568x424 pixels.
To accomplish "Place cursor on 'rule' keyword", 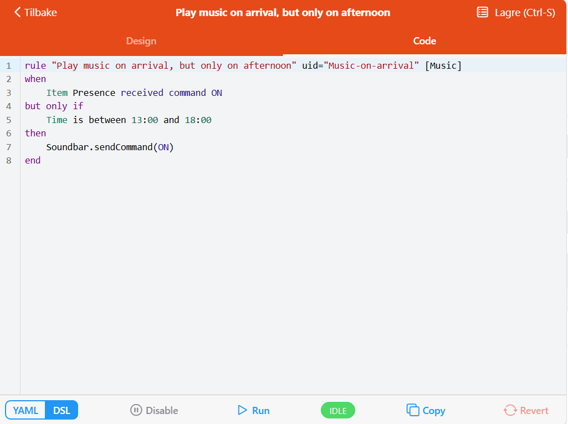I will pyautogui.click(x=35, y=65).
